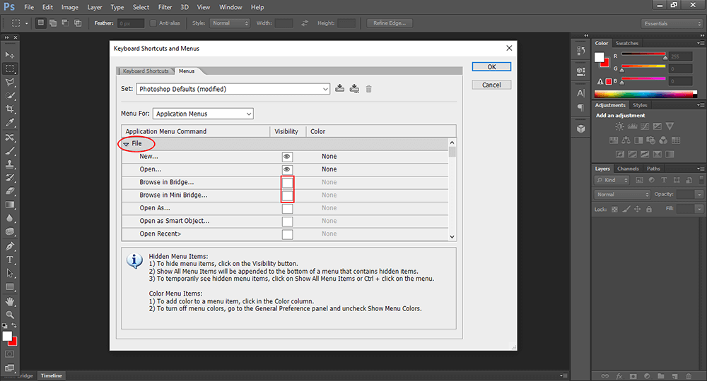This screenshot has width=707, height=381.
Task: Select the Zoom tool in toolbox
Action: point(9,315)
